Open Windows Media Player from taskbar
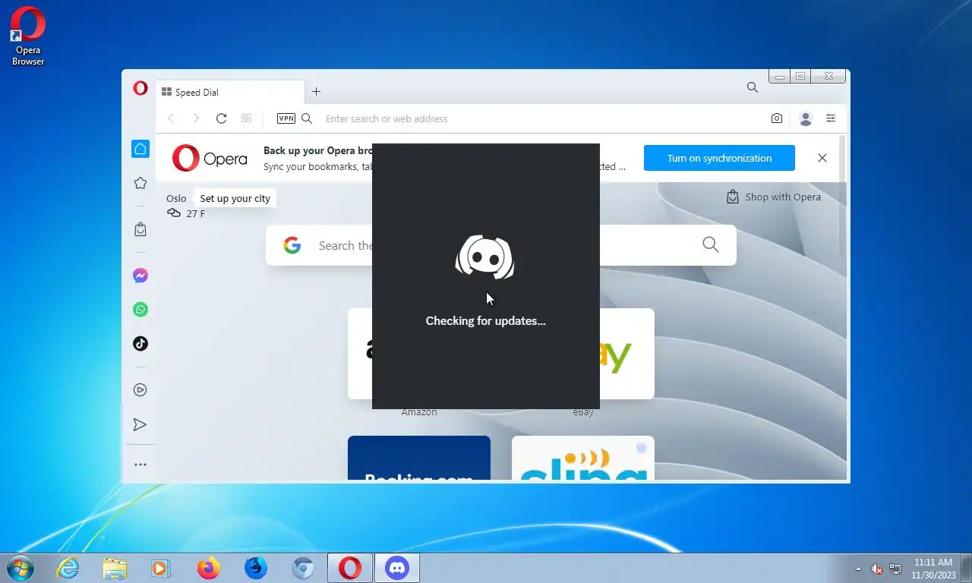Image resolution: width=972 pixels, height=583 pixels. coord(161,567)
